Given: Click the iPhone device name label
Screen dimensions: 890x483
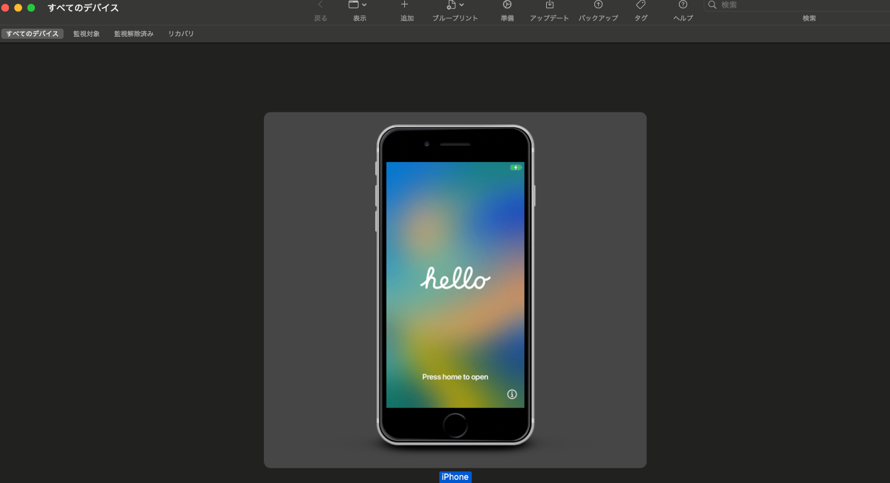Looking at the screenshot, I should (455, 477).
